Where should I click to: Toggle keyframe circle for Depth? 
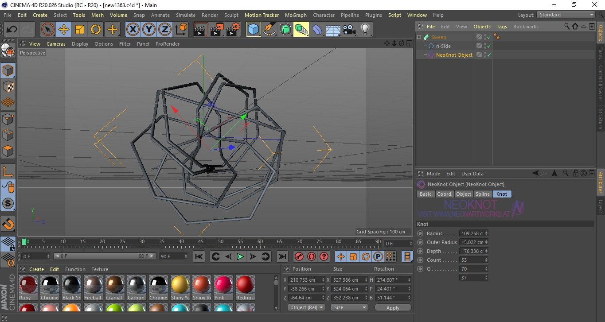tap(420, 251)
